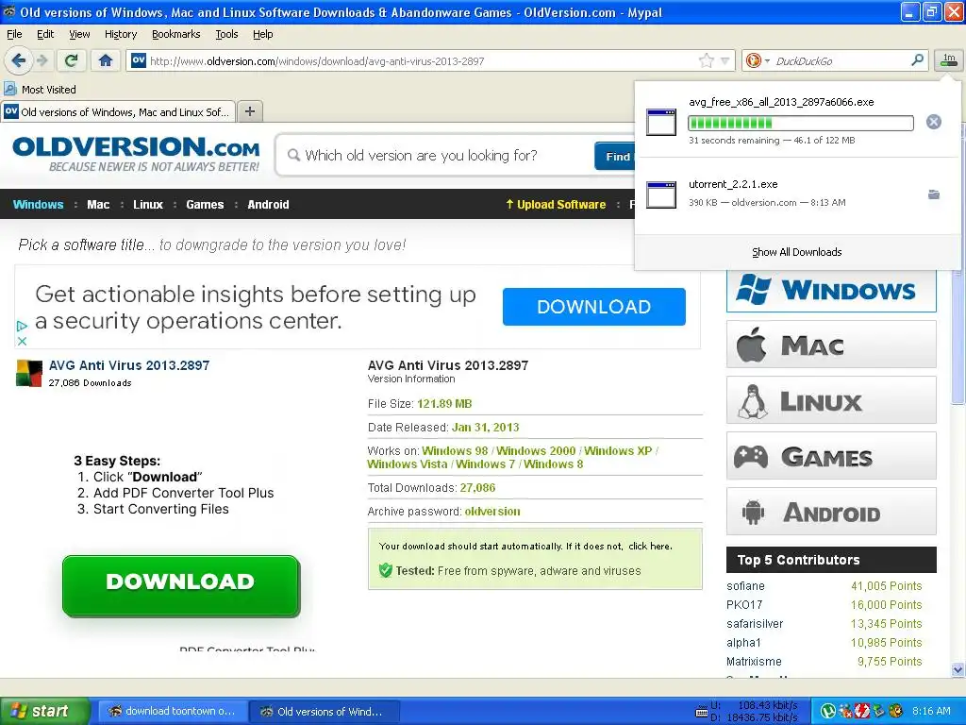Image resolution: width=966 pixels, height=725 pixels.
Task: Open the Tools menu
Action: (x=226, y=34)
